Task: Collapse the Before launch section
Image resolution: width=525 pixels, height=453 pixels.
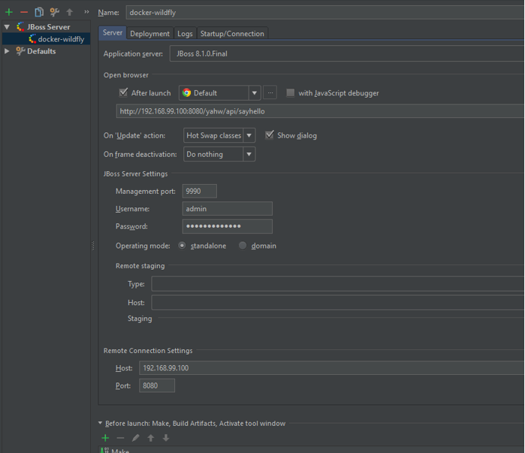Action: pyautogui.click(x=101, y=424)
